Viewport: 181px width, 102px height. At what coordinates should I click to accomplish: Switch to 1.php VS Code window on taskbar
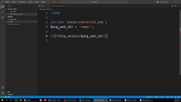pos(85,100)
